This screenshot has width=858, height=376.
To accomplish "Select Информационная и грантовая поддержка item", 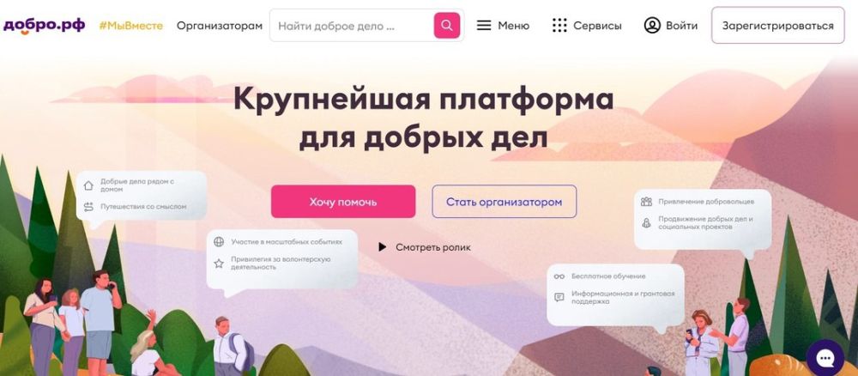I will pos(623,297).
